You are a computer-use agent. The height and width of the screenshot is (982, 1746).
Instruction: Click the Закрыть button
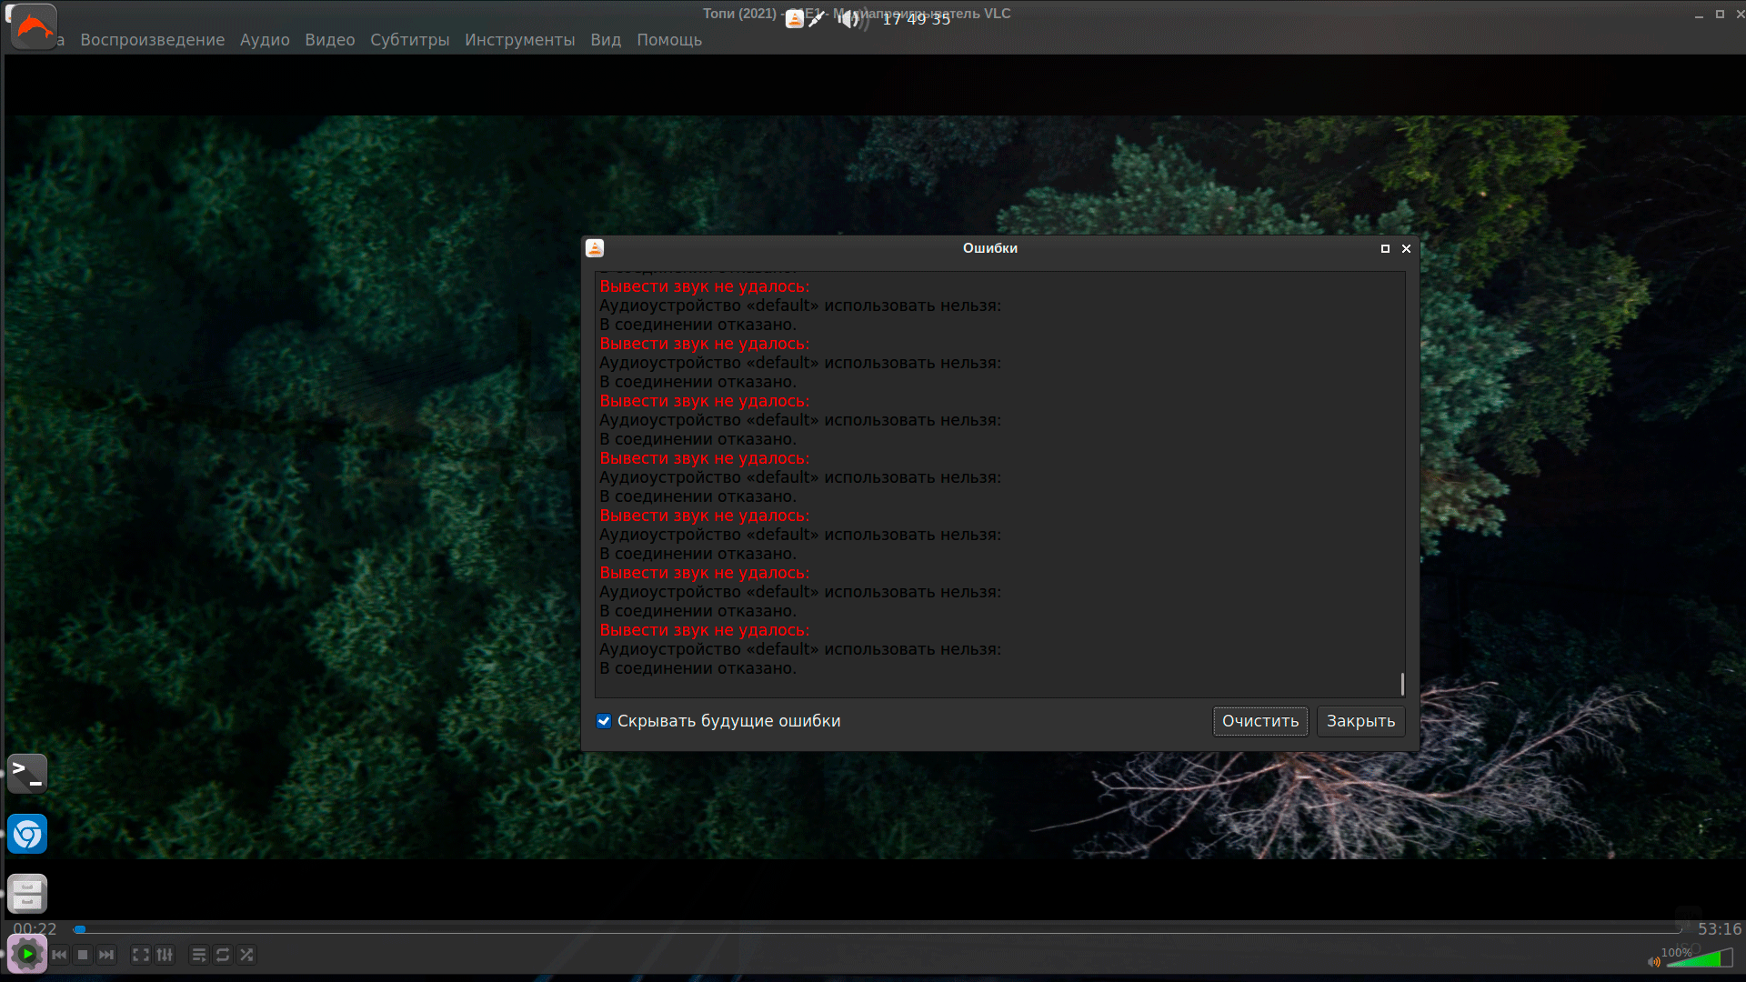click(1360, 721)
